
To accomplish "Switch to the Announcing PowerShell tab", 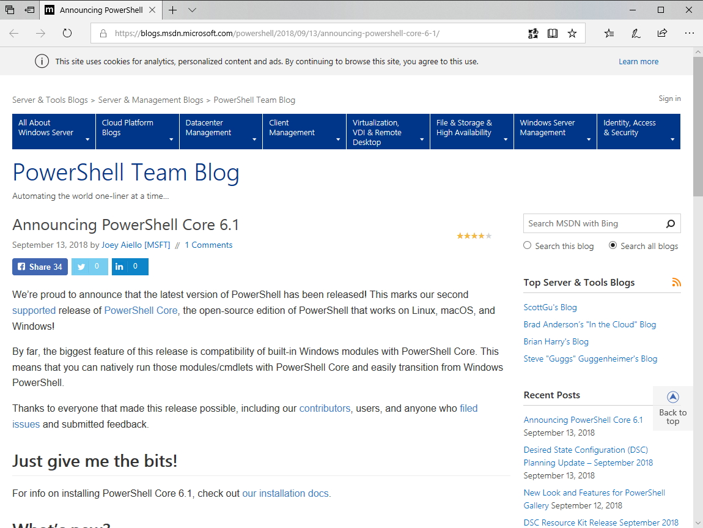I will 101,10.
